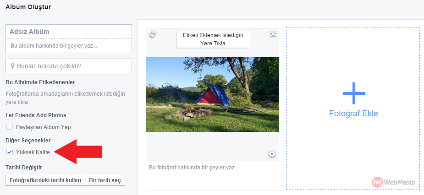Remove the tent photo with X icon
Image resolution: width=424 pixels, height=195 pixels.
pyautogui.click(x=273, y=34)
